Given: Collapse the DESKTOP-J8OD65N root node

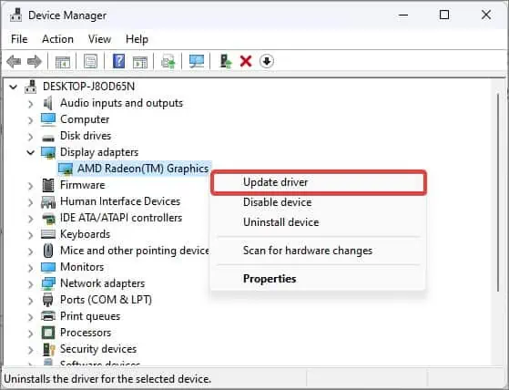Looking at the screenshot, I should [x=14, y=87].
